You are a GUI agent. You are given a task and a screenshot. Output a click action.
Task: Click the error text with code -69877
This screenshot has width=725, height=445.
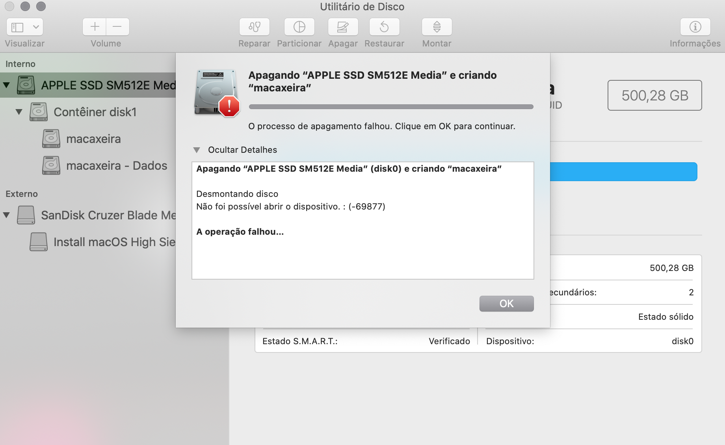291,206
